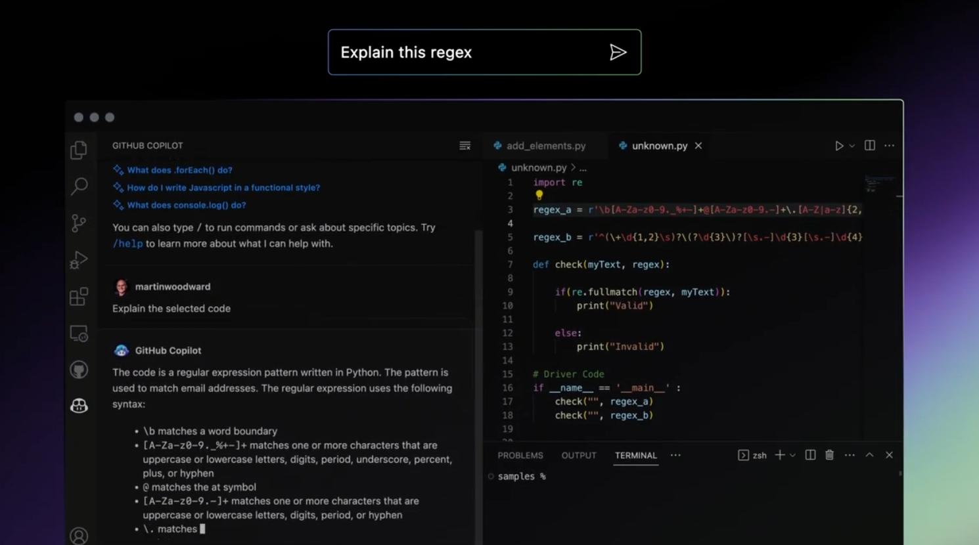Maximize terminal panel with up chevron

(x=869, y=455)
